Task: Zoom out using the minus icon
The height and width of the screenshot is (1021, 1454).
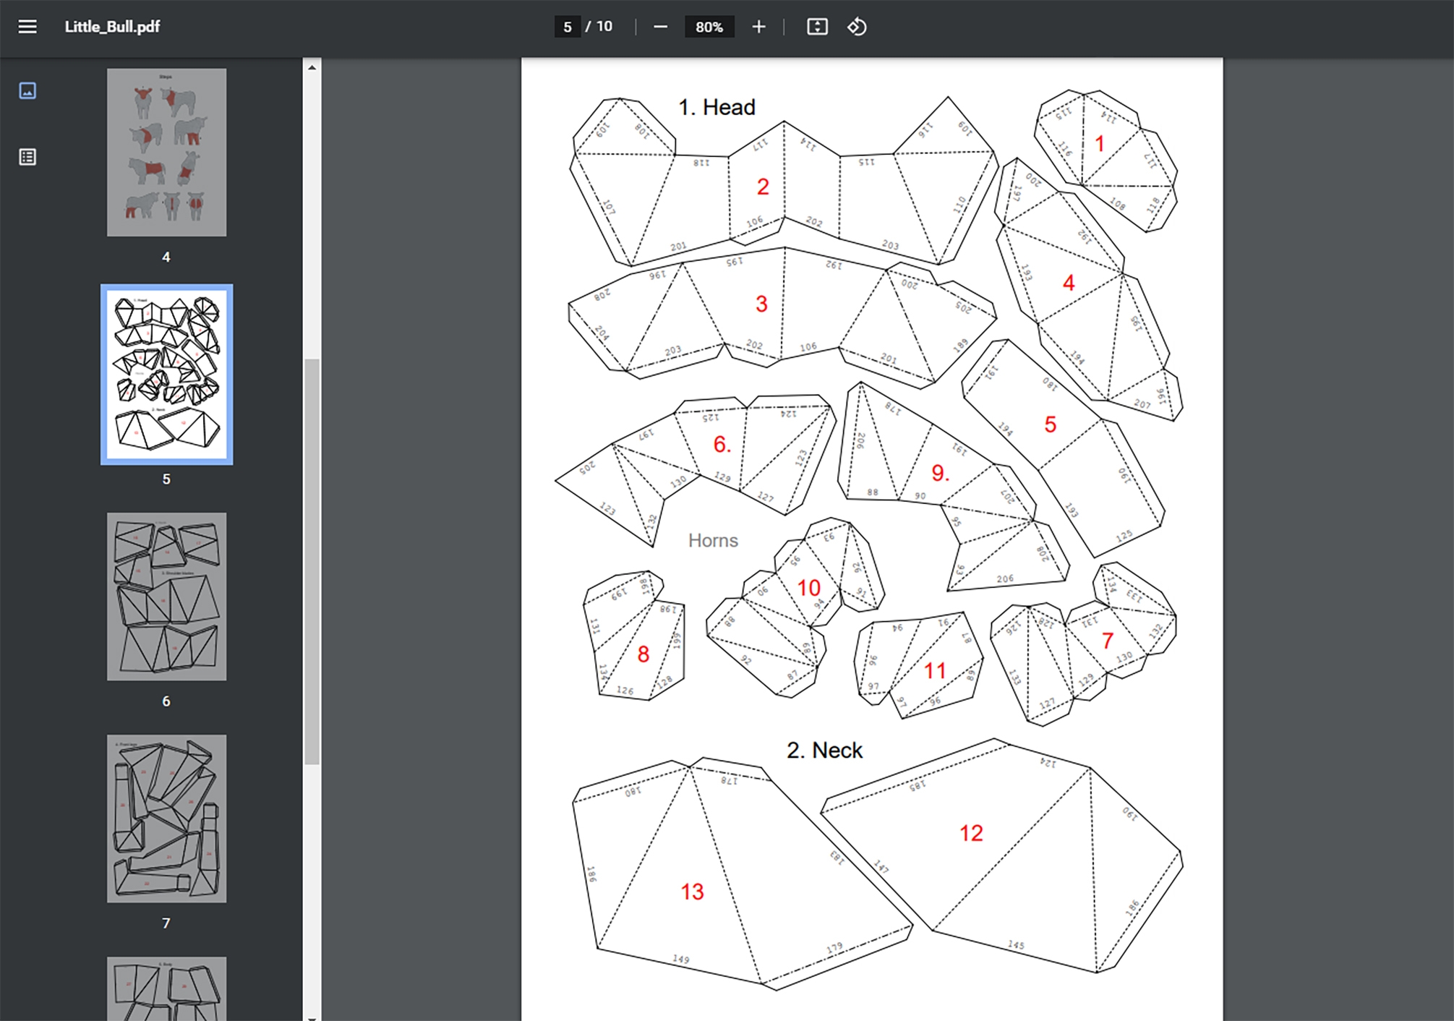Action: tap(659, 27)
